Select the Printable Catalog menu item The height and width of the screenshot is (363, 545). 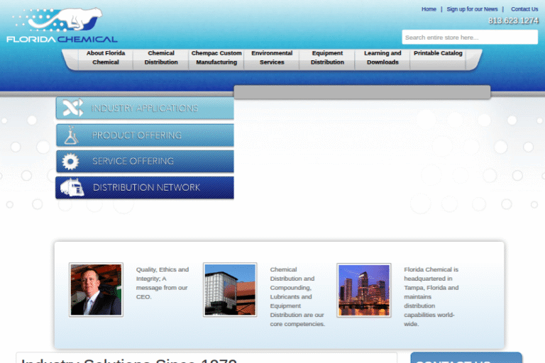tap(438, 54)
